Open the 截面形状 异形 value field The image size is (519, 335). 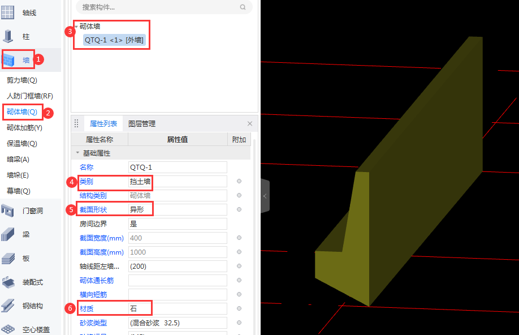pyautogui.click(x=178, y=209)
